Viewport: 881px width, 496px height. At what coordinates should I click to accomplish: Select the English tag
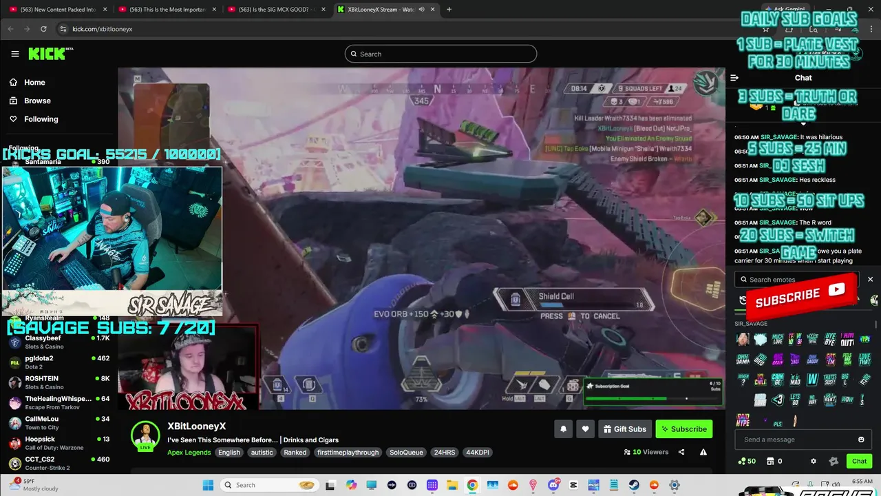point(229,453)
